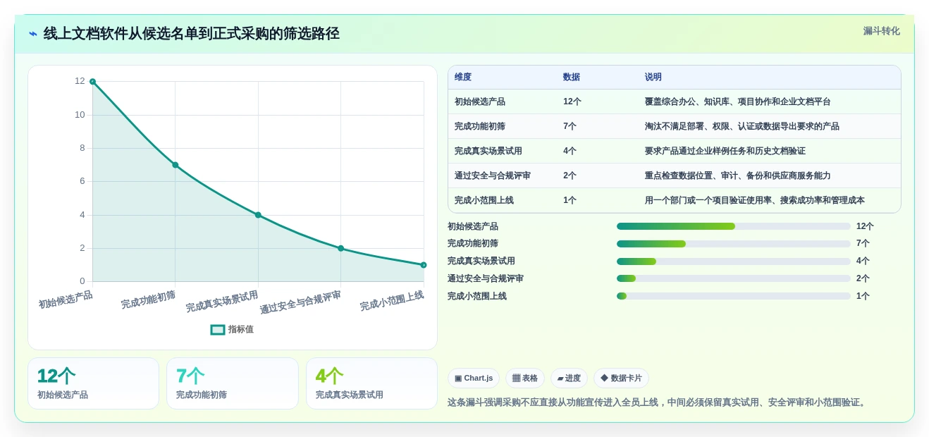Click description starting 重点检查数据位置

[738, 176]
